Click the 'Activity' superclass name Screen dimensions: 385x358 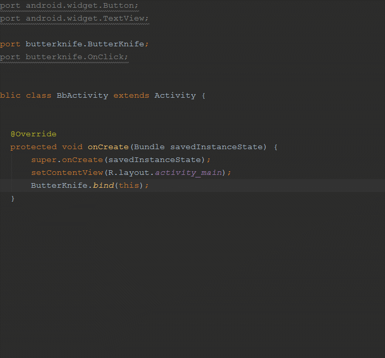pos(175,96)
